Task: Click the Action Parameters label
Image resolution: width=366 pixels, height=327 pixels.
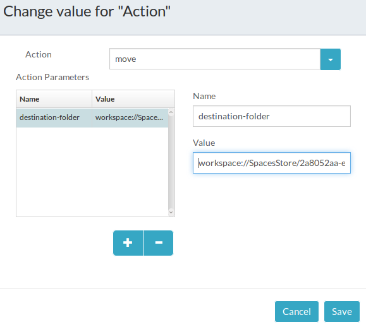Action: (52, 77)
